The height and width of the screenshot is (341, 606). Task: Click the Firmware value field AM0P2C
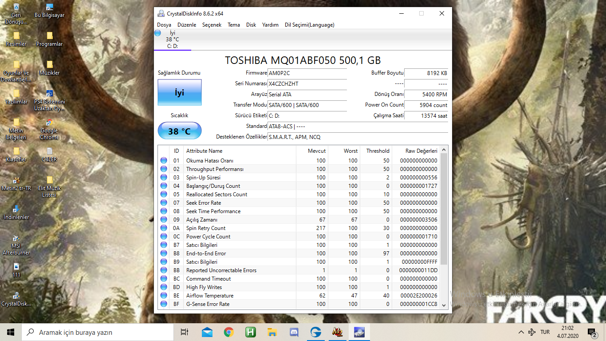click(x=307, y=73)
